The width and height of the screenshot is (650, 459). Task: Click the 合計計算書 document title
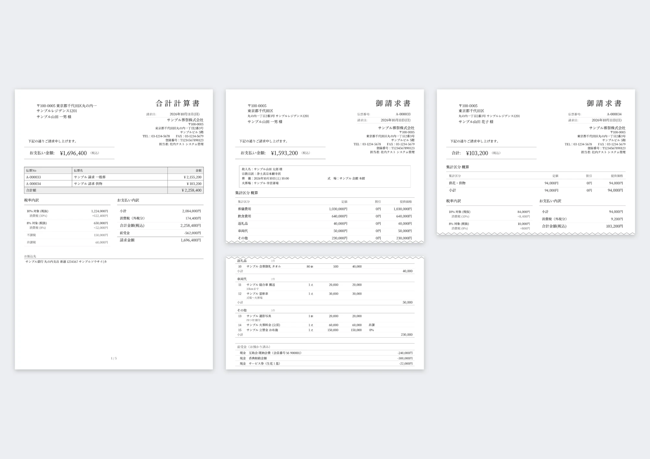[x=177, y=103]
